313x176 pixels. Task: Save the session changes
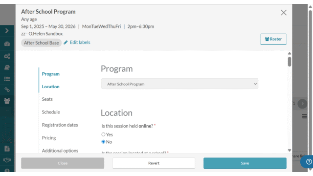(x=245, y=163)
